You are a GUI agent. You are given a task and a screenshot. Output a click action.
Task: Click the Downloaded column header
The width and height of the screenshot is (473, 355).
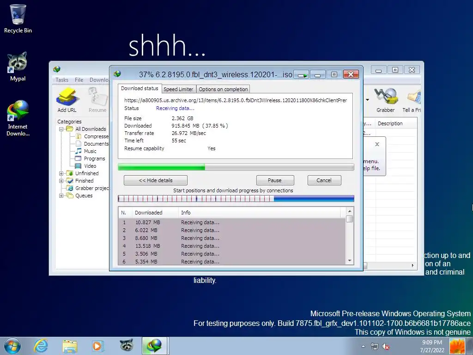point(155,213)
